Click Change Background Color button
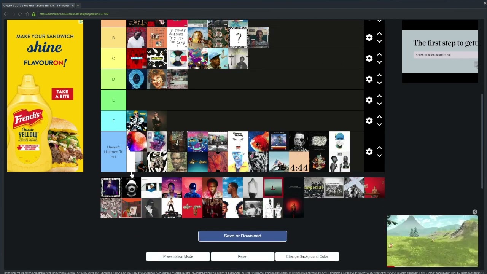 point(307,256)
